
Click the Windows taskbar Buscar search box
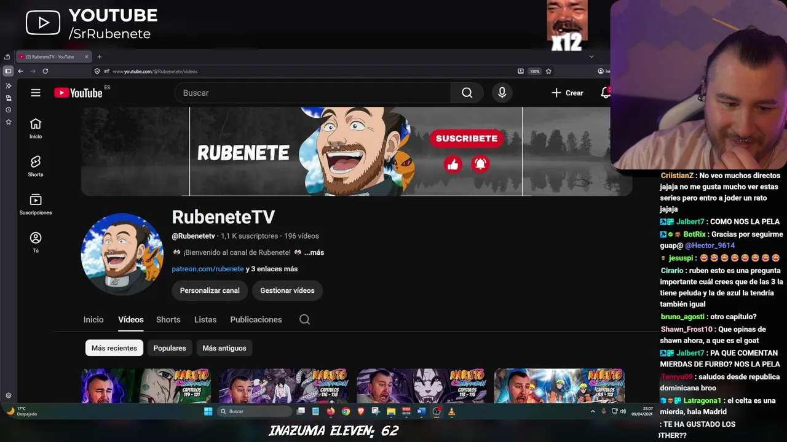pyautogui.click(x=255, y=411)
